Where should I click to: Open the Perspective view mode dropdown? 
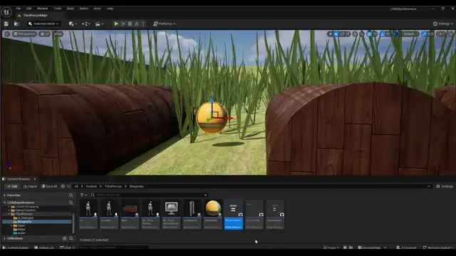pos(24,34)
